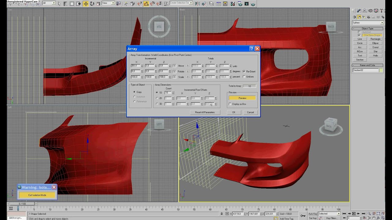The height and width of the screenshot is (220, 392).
Task: Enable the Uniform scale checkbox
Action: pos(244,77)
